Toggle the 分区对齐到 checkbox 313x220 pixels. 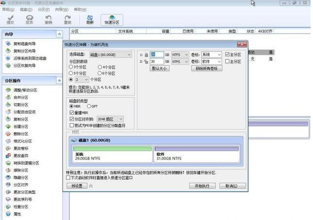pos(72,119)
